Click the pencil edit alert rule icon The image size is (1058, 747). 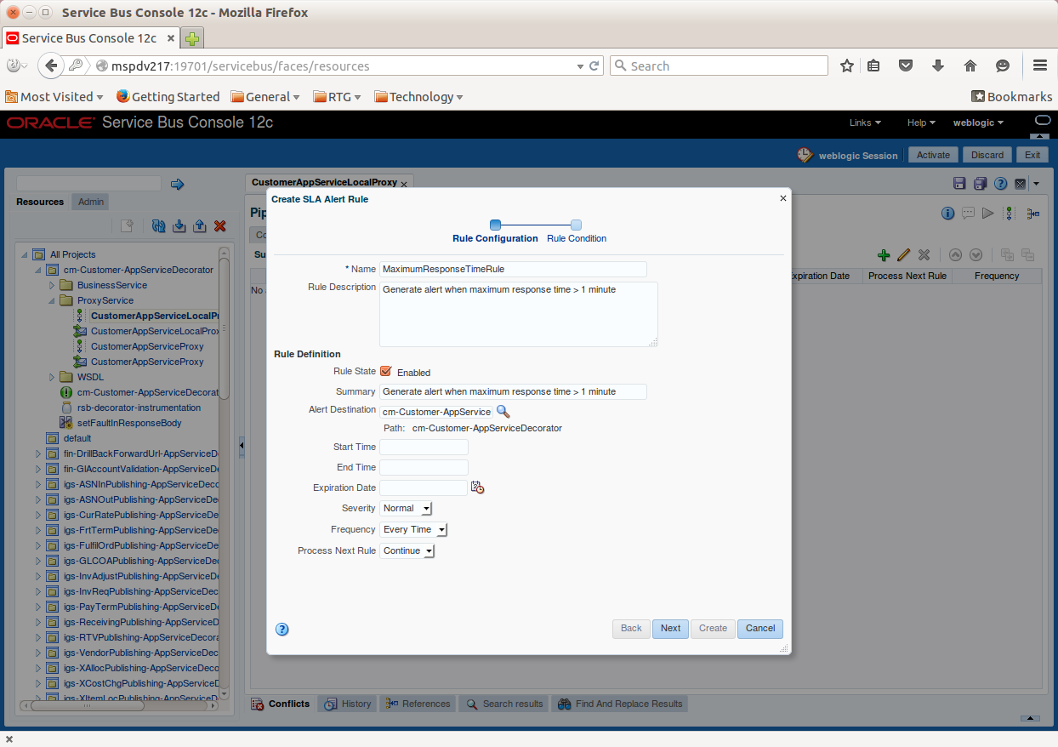904,254
